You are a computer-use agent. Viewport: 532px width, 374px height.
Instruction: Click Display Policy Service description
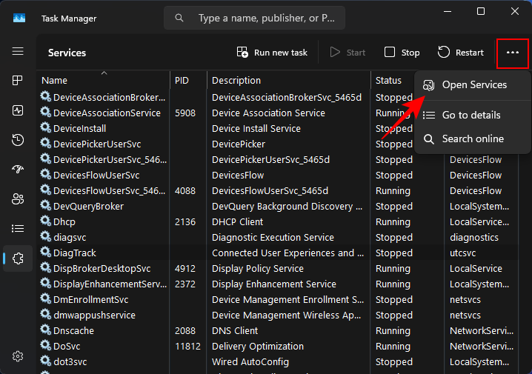[258, 269]
